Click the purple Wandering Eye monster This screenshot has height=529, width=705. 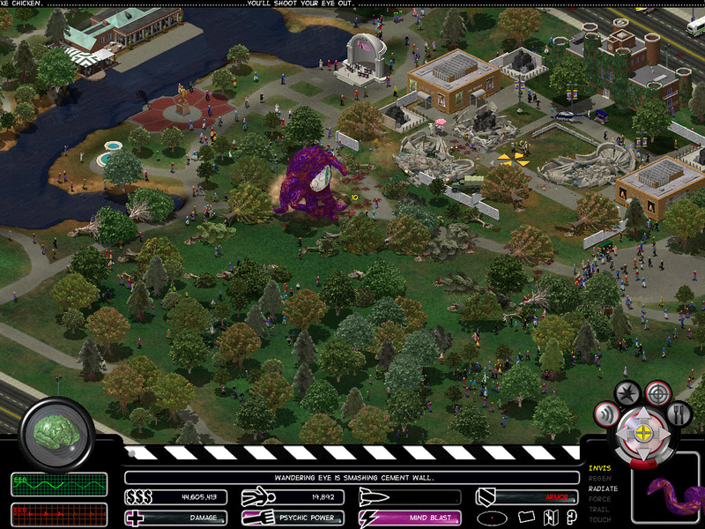coord(308,181)
